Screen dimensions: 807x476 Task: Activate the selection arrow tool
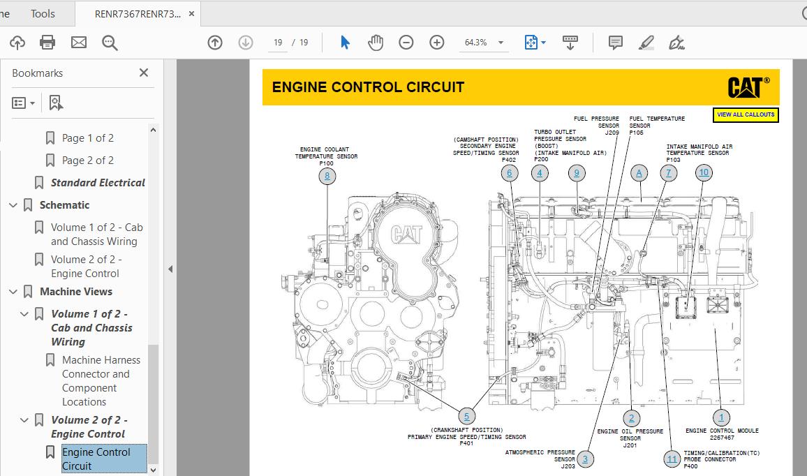pyautogui.click(x=345, y=42)
